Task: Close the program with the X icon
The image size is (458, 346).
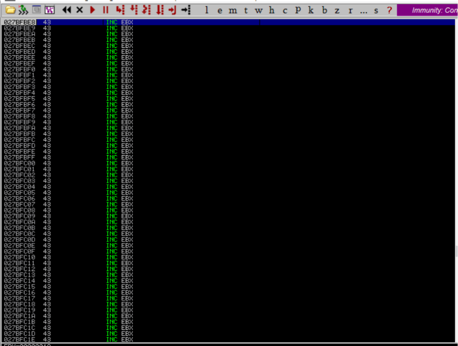Action: click(80, 10)
